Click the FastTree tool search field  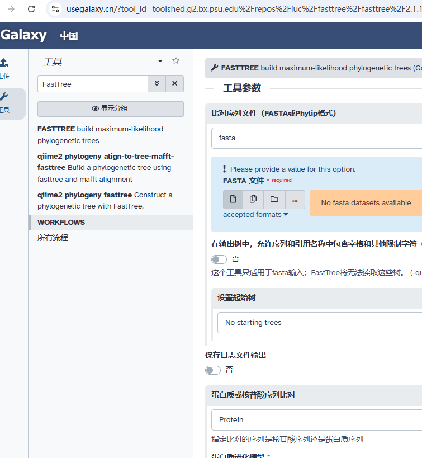click(93, 84)
